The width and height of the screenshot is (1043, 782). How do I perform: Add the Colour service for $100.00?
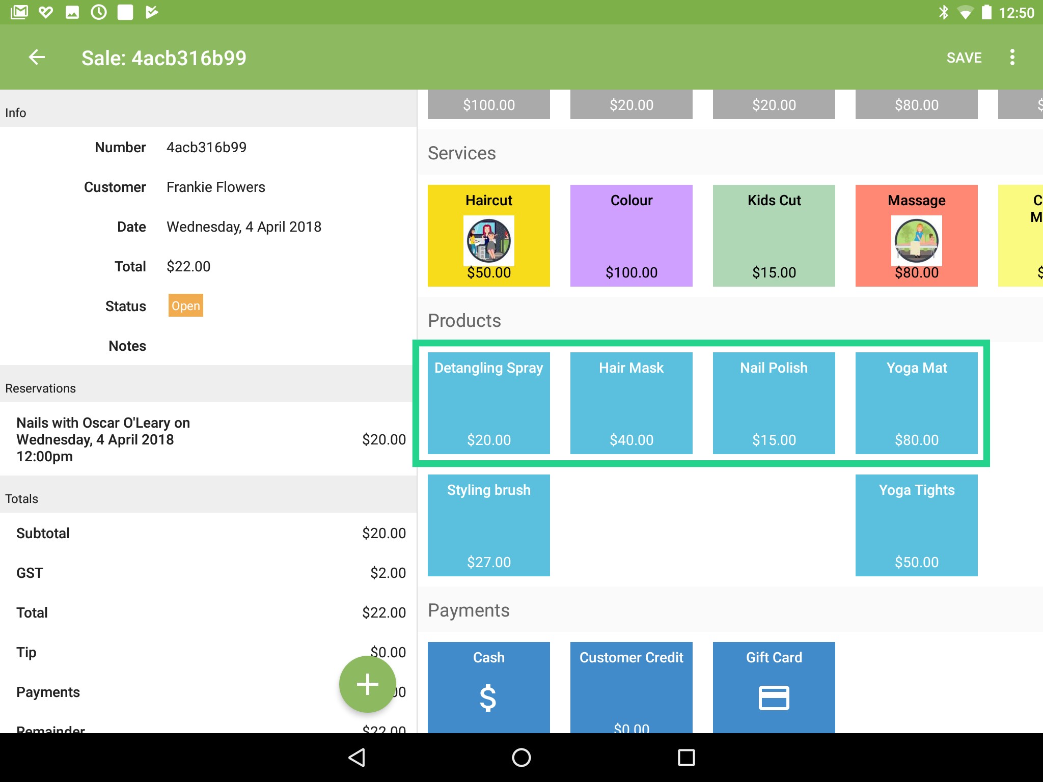point(632,236)
